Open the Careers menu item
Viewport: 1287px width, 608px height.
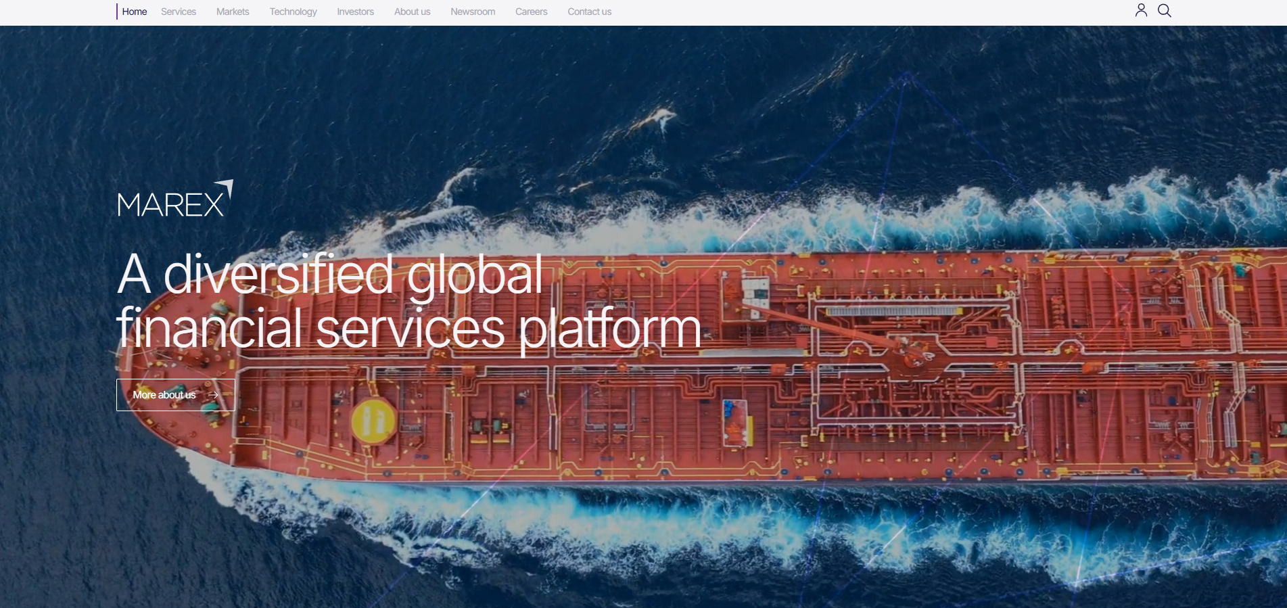pyautogui.click(x=532, y=11)
